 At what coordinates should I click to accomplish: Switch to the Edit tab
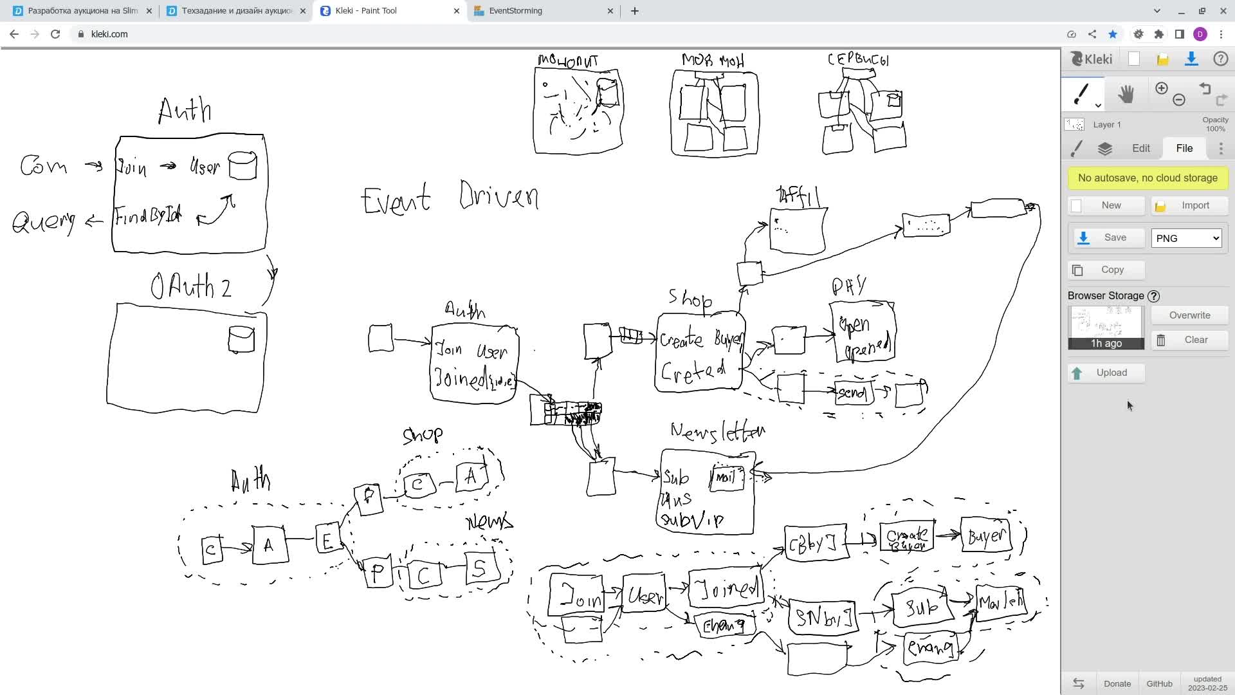(x=1140, y=149)
